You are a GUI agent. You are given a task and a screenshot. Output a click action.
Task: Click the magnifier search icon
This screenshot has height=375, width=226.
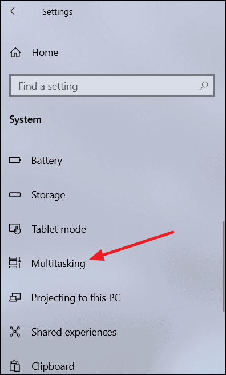pyautogui.click(x=204, y=86)
